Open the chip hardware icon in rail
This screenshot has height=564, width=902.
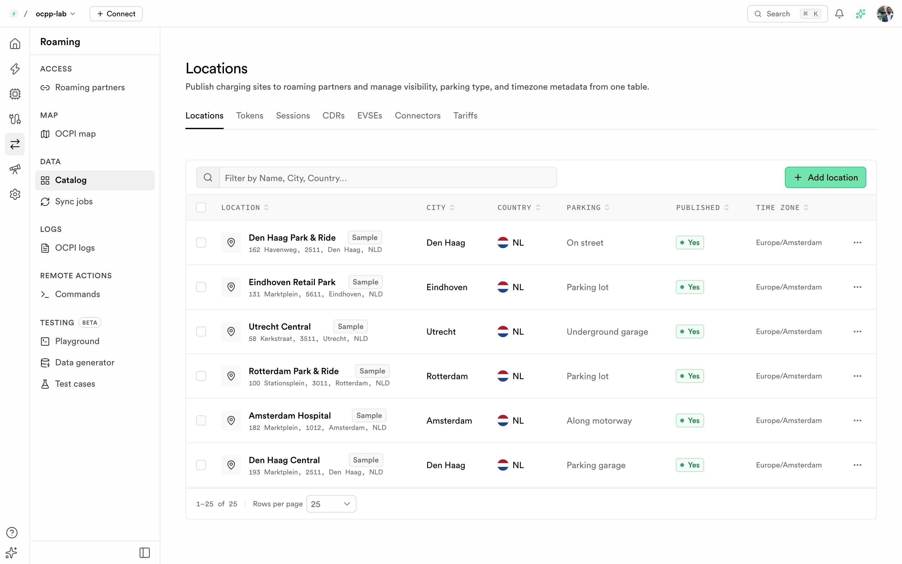pos(15,94)
